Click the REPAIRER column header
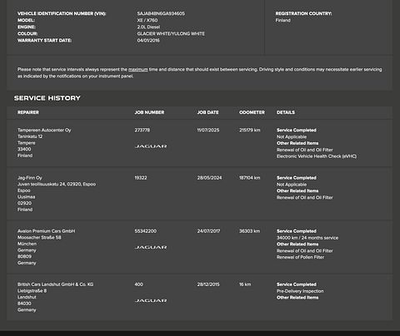 coord(28,112)
